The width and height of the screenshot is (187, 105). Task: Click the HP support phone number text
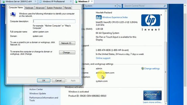(x=112, y=50)
